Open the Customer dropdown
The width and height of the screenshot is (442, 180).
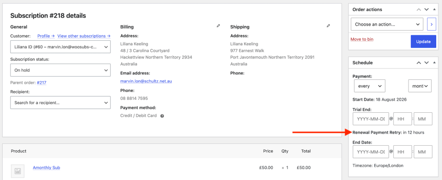[60, 47]
